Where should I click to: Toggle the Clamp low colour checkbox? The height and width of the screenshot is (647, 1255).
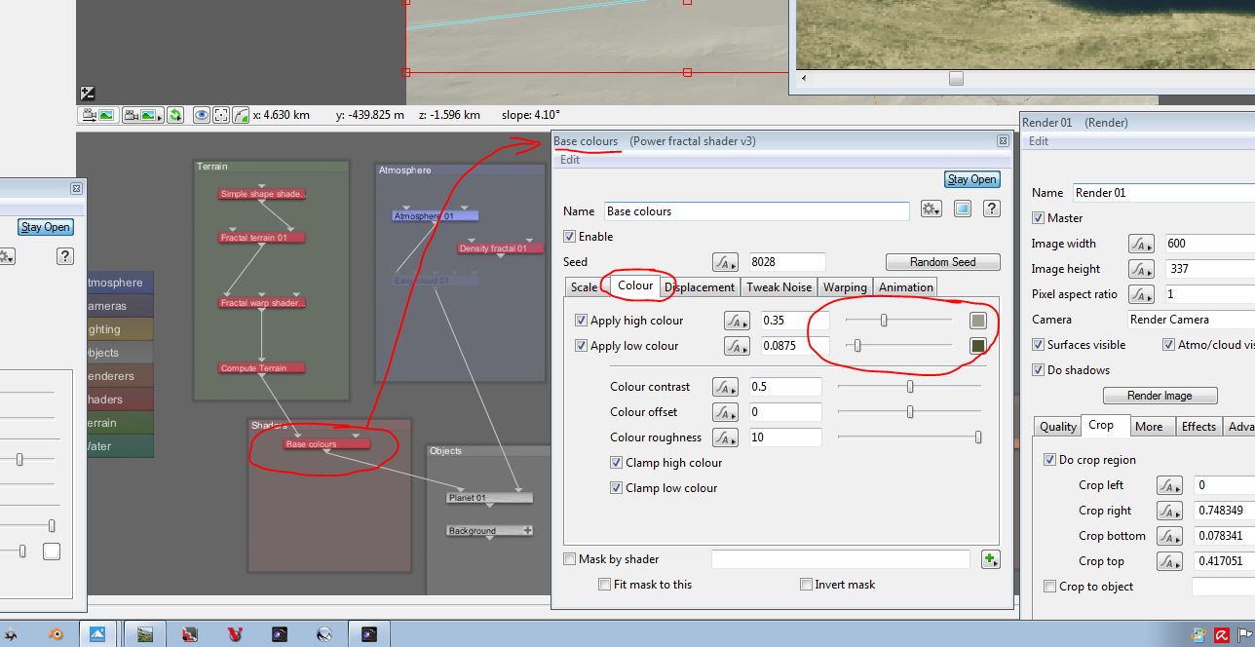click(616, 488)
